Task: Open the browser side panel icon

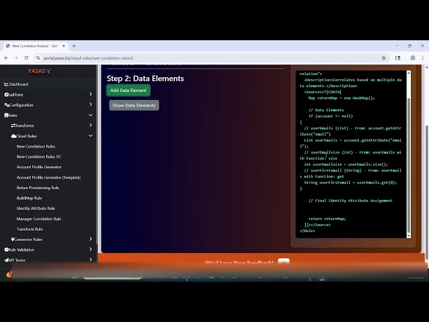Action: tap(397, 58)
